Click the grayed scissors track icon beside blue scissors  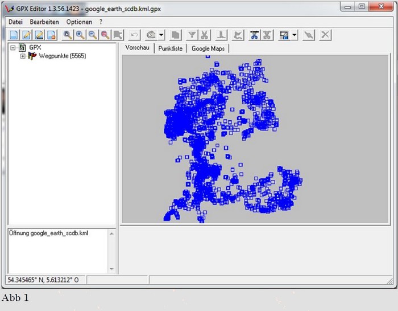[267, 35]
